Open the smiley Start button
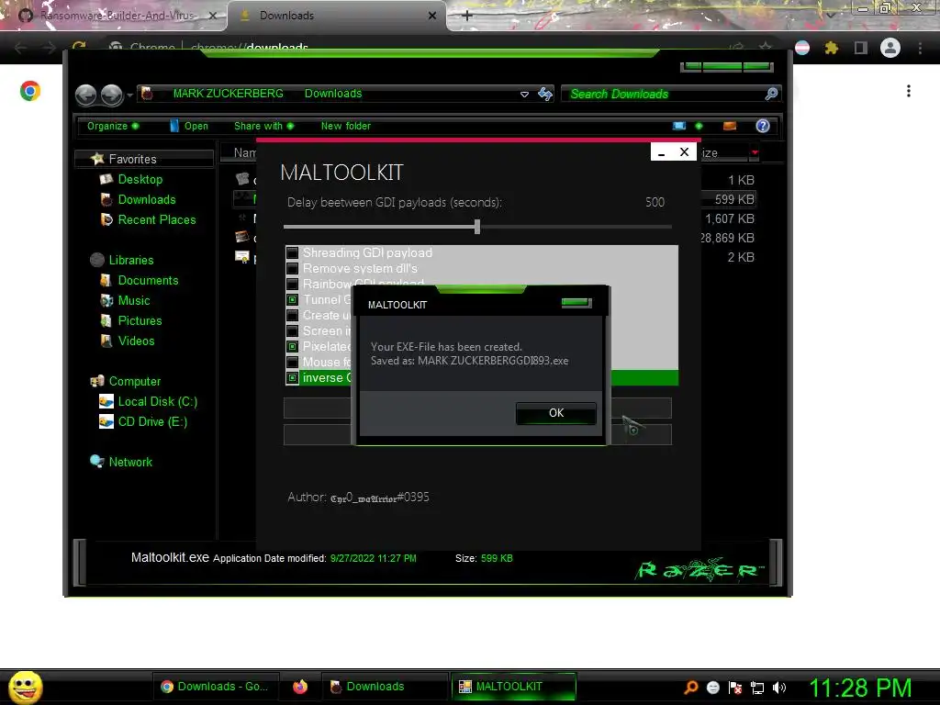Screen dimensions: 940x705 (x=26, y=687)
